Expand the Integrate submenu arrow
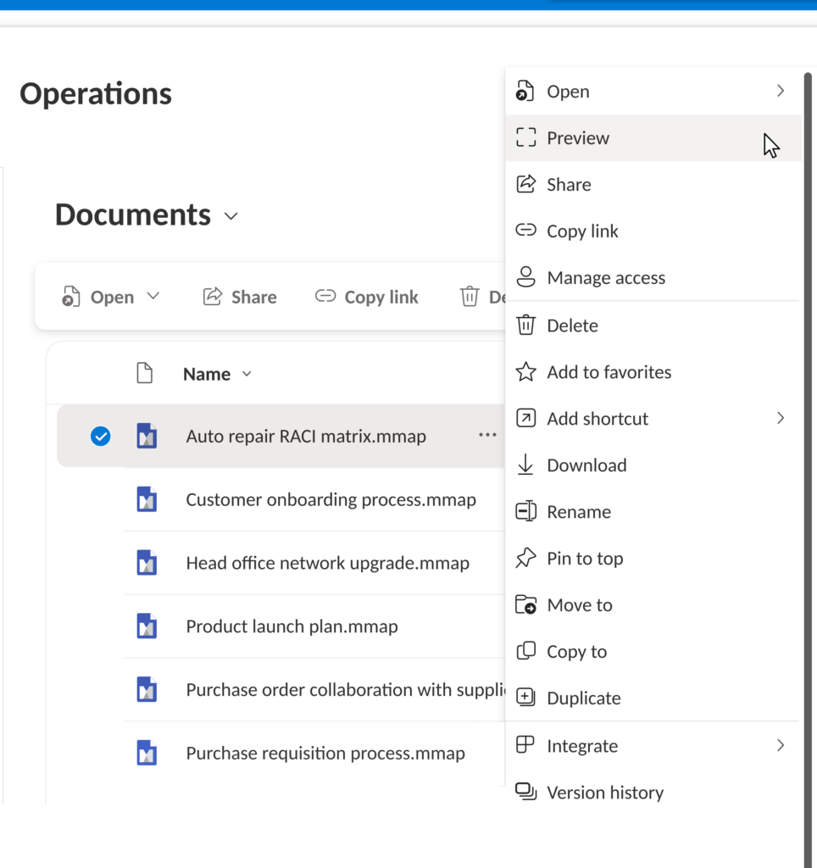817x868 pixels. coord(781,745)
